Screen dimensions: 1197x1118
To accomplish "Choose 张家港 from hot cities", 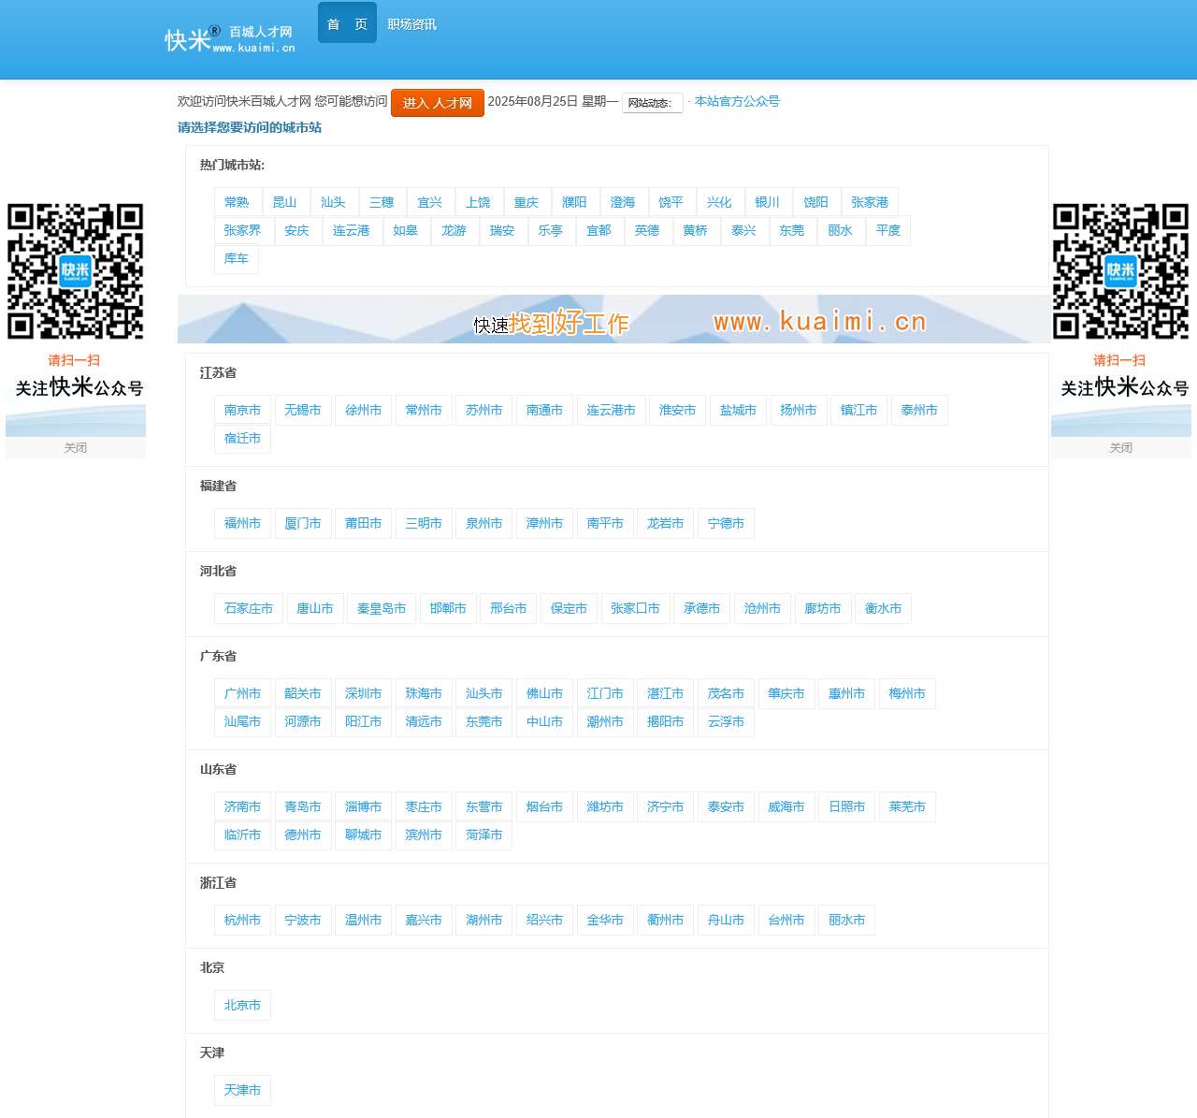I will (x=870, y=202).
